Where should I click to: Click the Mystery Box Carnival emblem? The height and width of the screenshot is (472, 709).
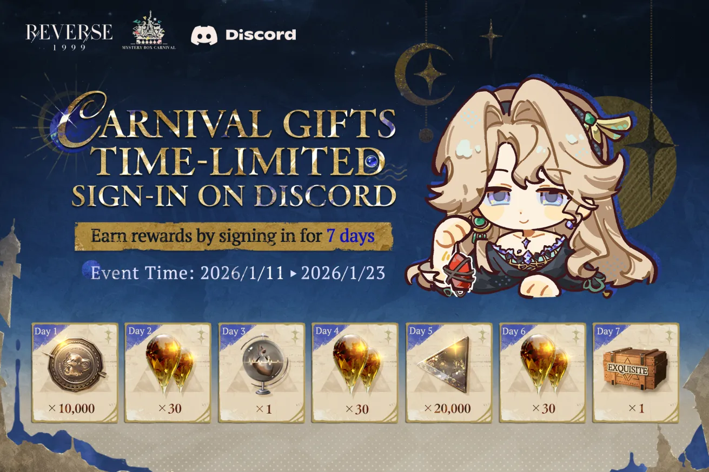click(x=149, y=35)
